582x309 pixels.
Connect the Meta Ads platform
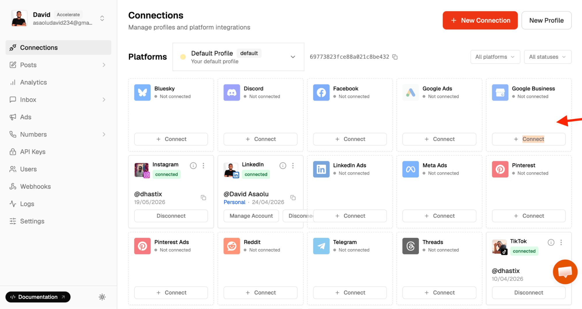coord(439,216)
